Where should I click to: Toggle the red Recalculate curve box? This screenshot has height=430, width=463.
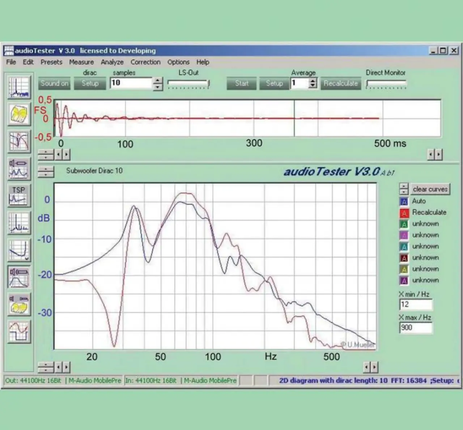[404, 213]
